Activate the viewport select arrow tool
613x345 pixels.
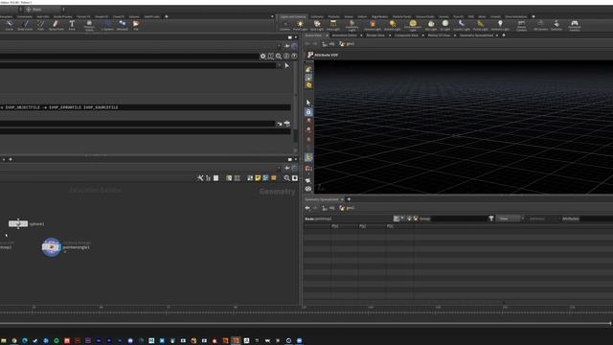(308, 103)
